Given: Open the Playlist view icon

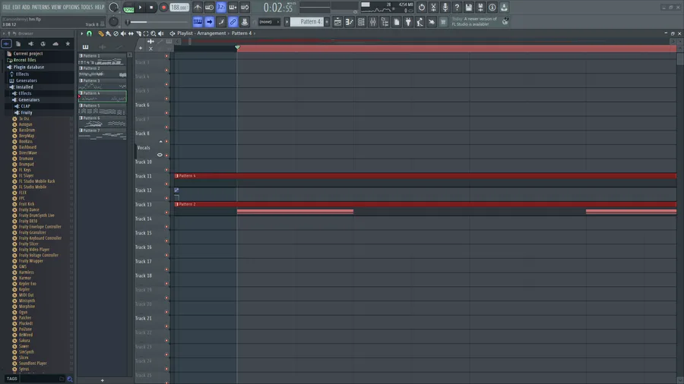Looking at the screenshot, I should pos(337,22).
